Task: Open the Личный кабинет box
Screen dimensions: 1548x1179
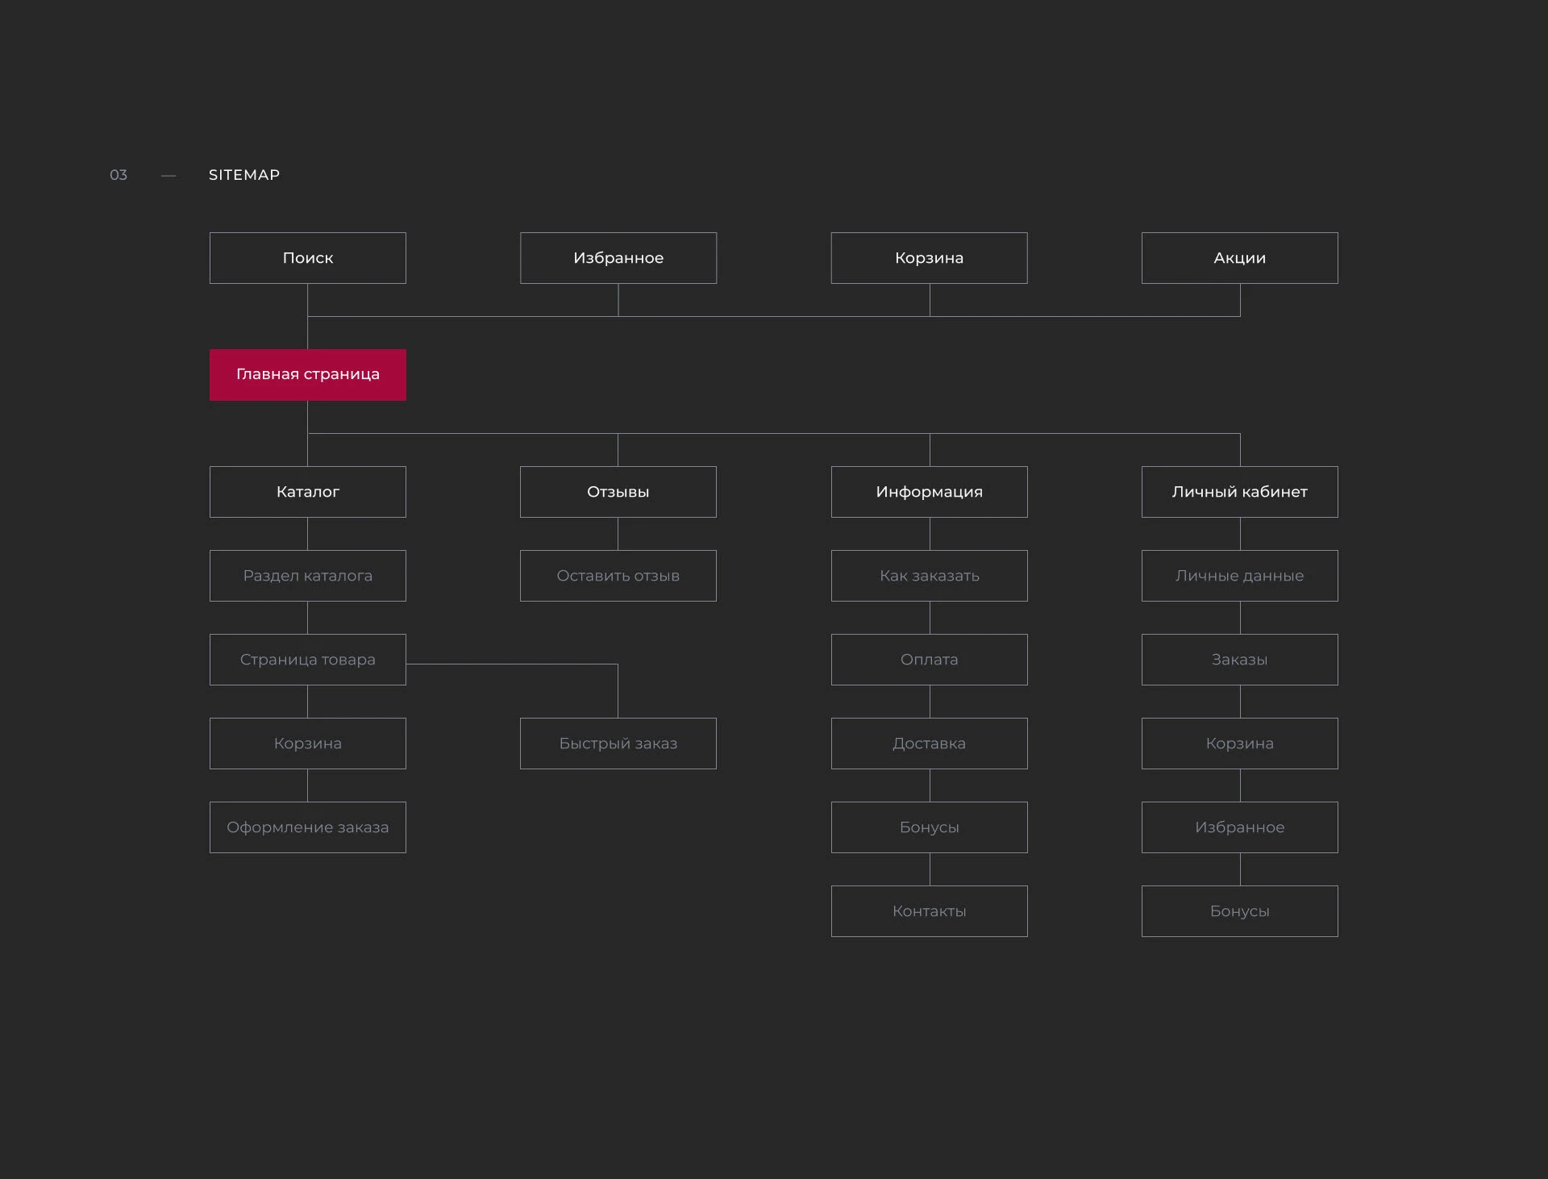Action: pos(1239,492)
